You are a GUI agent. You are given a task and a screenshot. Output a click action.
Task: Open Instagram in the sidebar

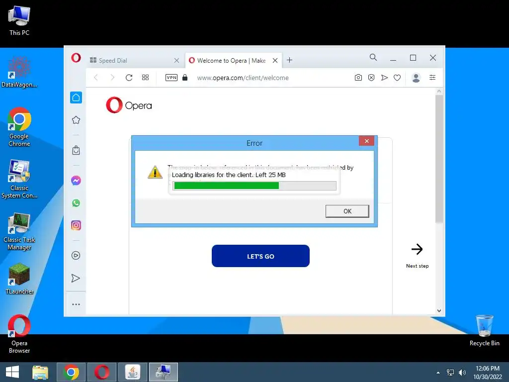(76, 225)
